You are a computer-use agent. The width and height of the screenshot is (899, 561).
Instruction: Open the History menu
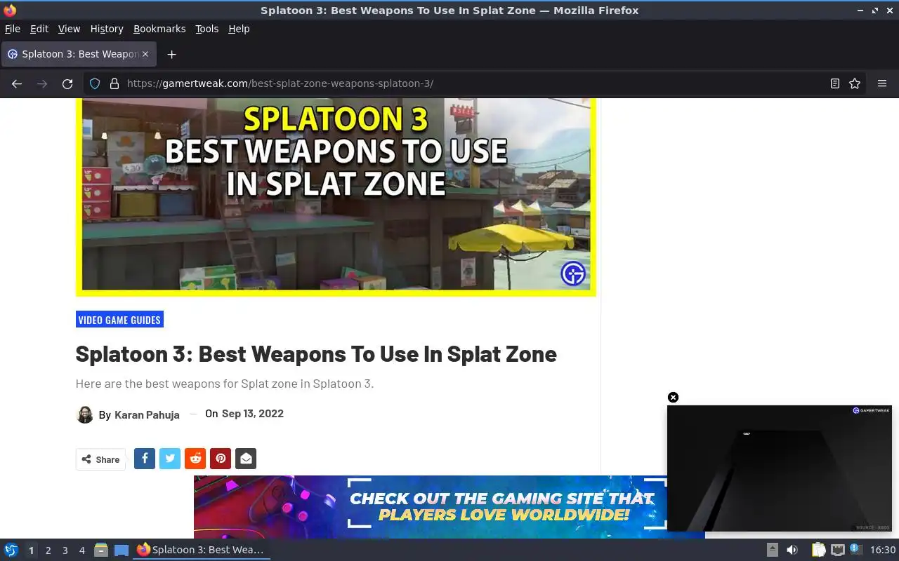[x=107, y=29]
